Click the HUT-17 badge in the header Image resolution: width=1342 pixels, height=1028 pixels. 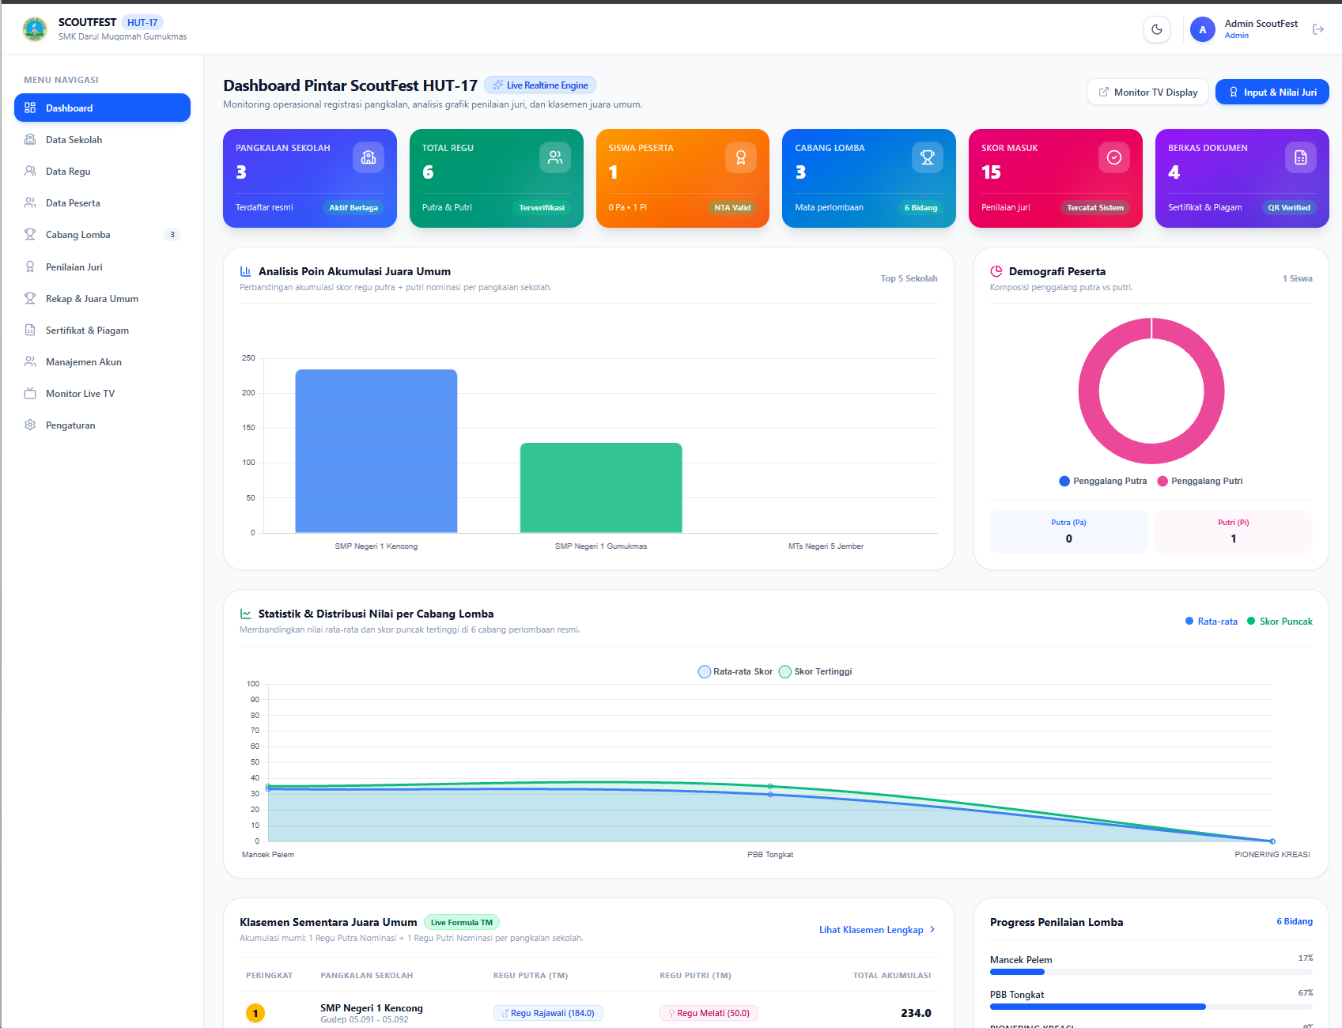point(142,23)
